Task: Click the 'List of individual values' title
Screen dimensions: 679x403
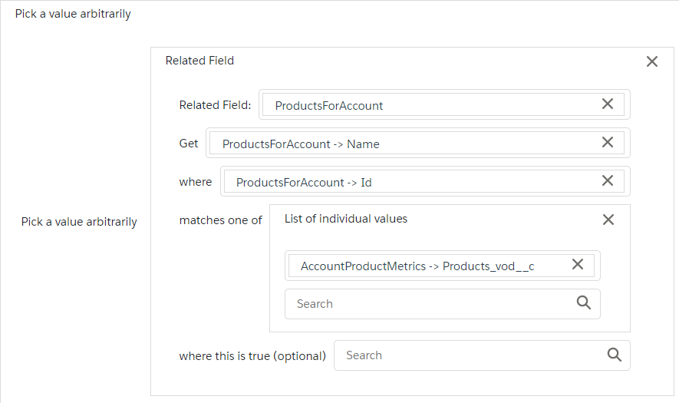Action: (346, 219)
